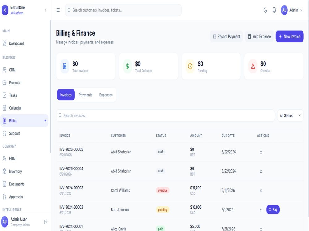Click invoice number INV-2024-00003
Screen dimensions: 309x231
(71, 188)
